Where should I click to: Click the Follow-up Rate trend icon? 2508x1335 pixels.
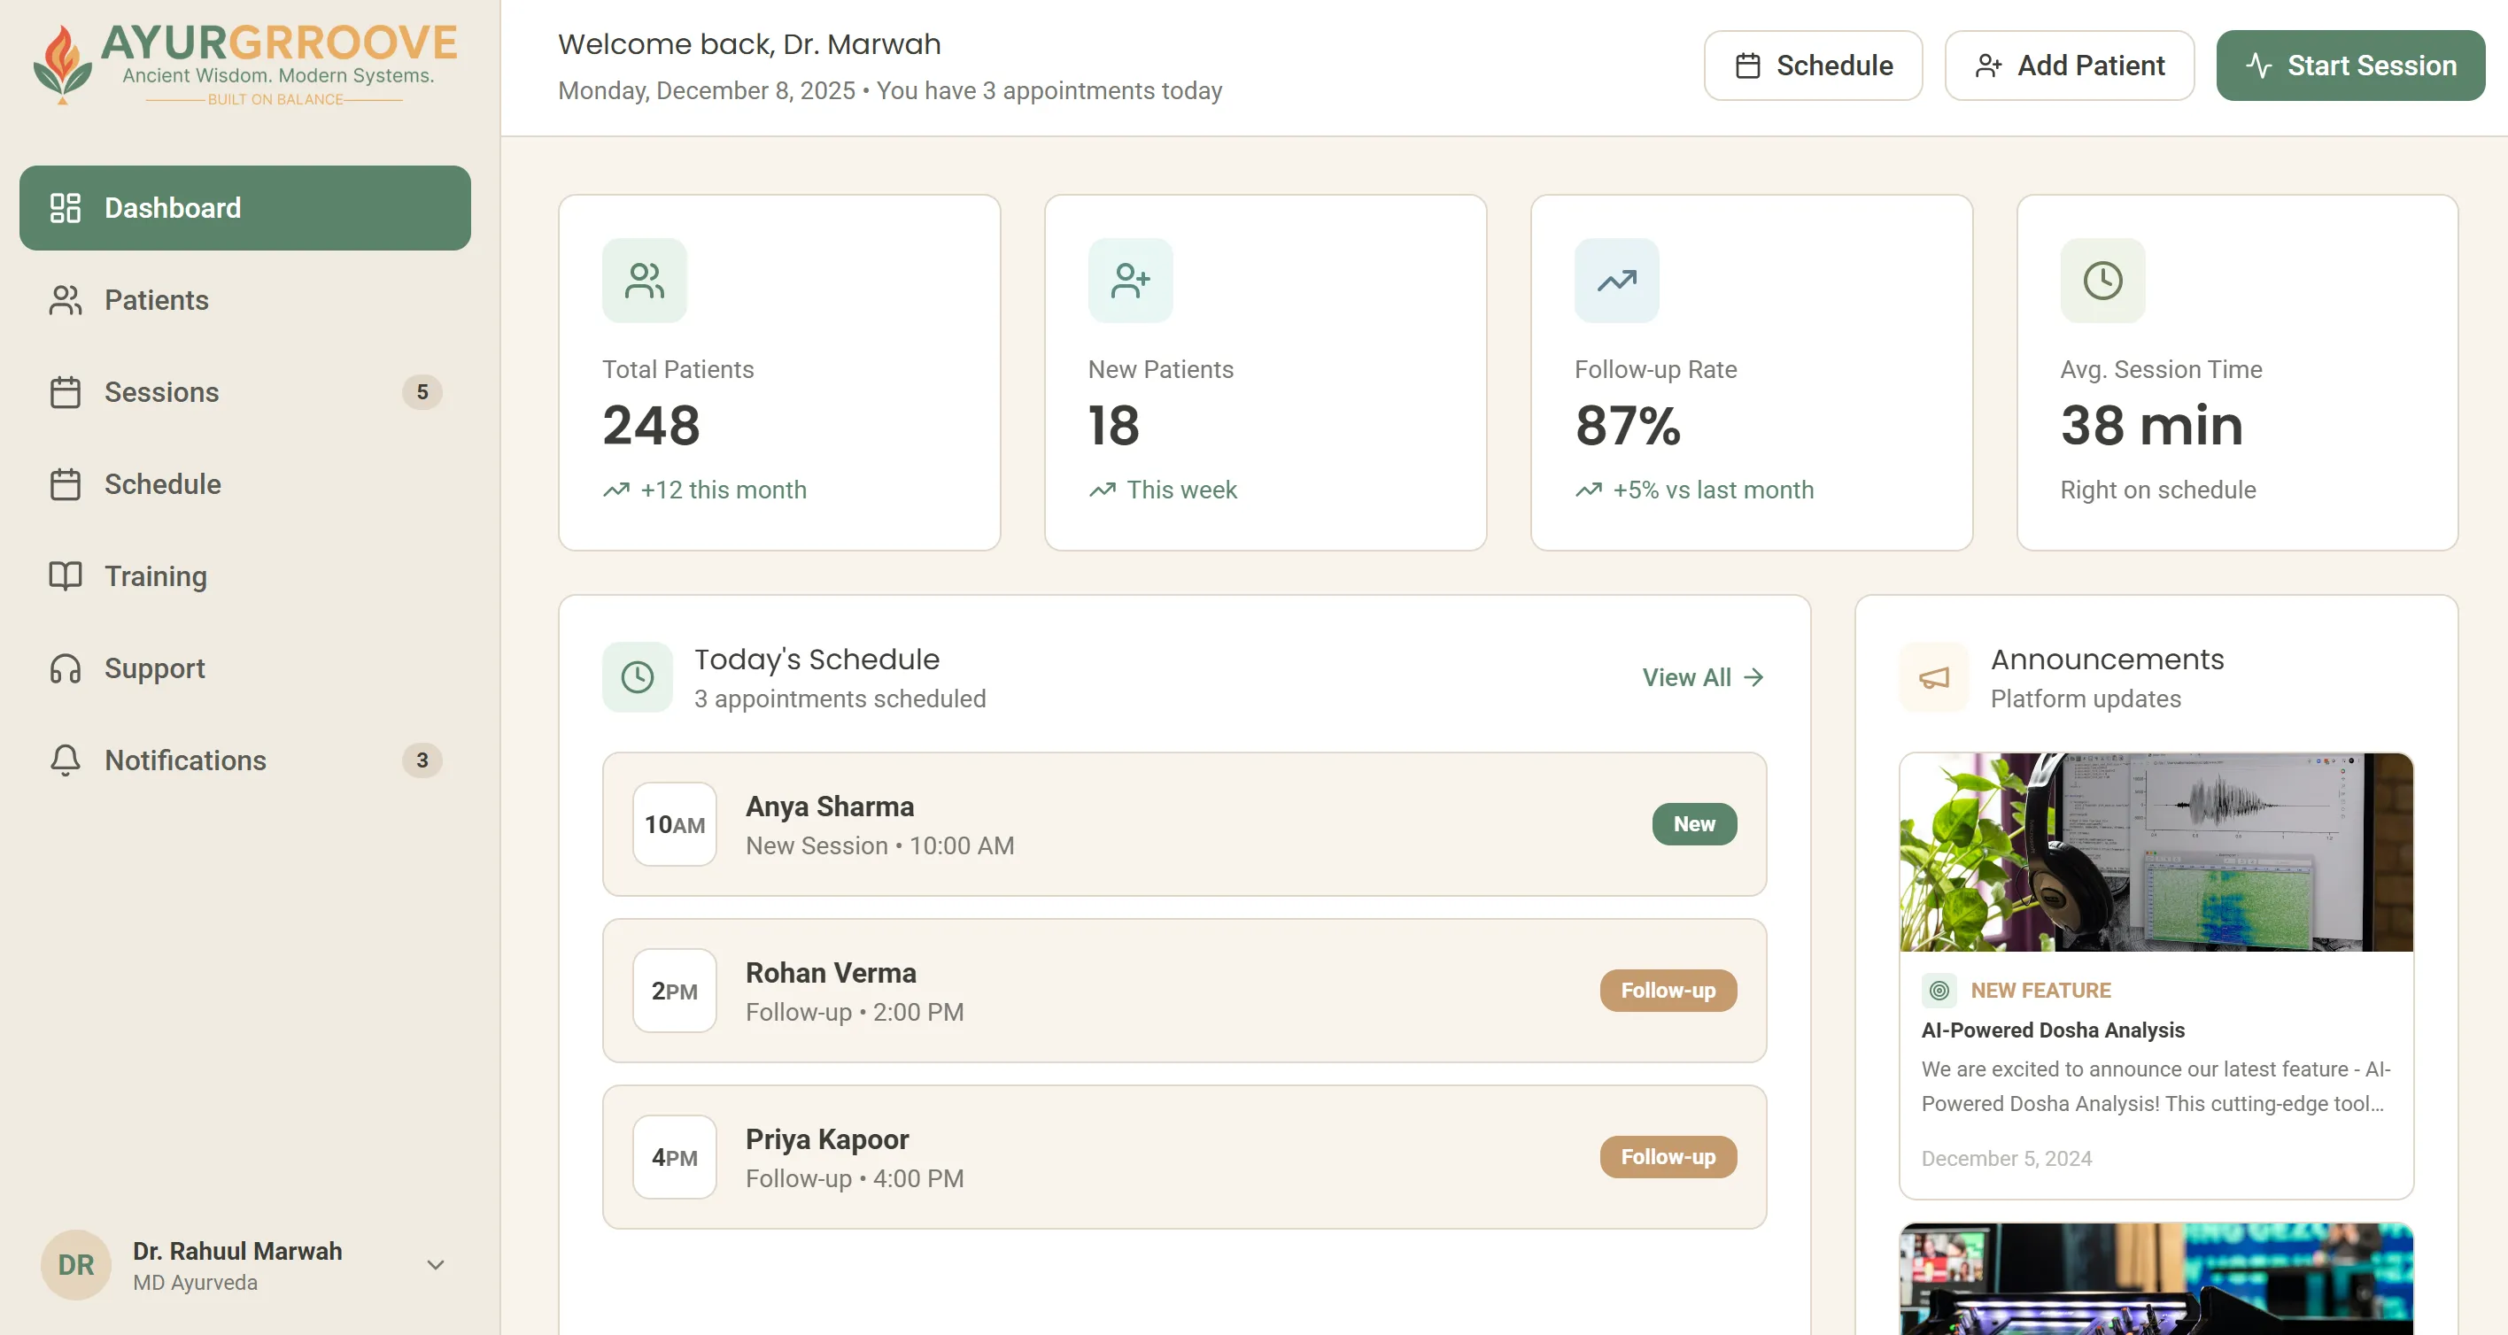(1616, 281)
